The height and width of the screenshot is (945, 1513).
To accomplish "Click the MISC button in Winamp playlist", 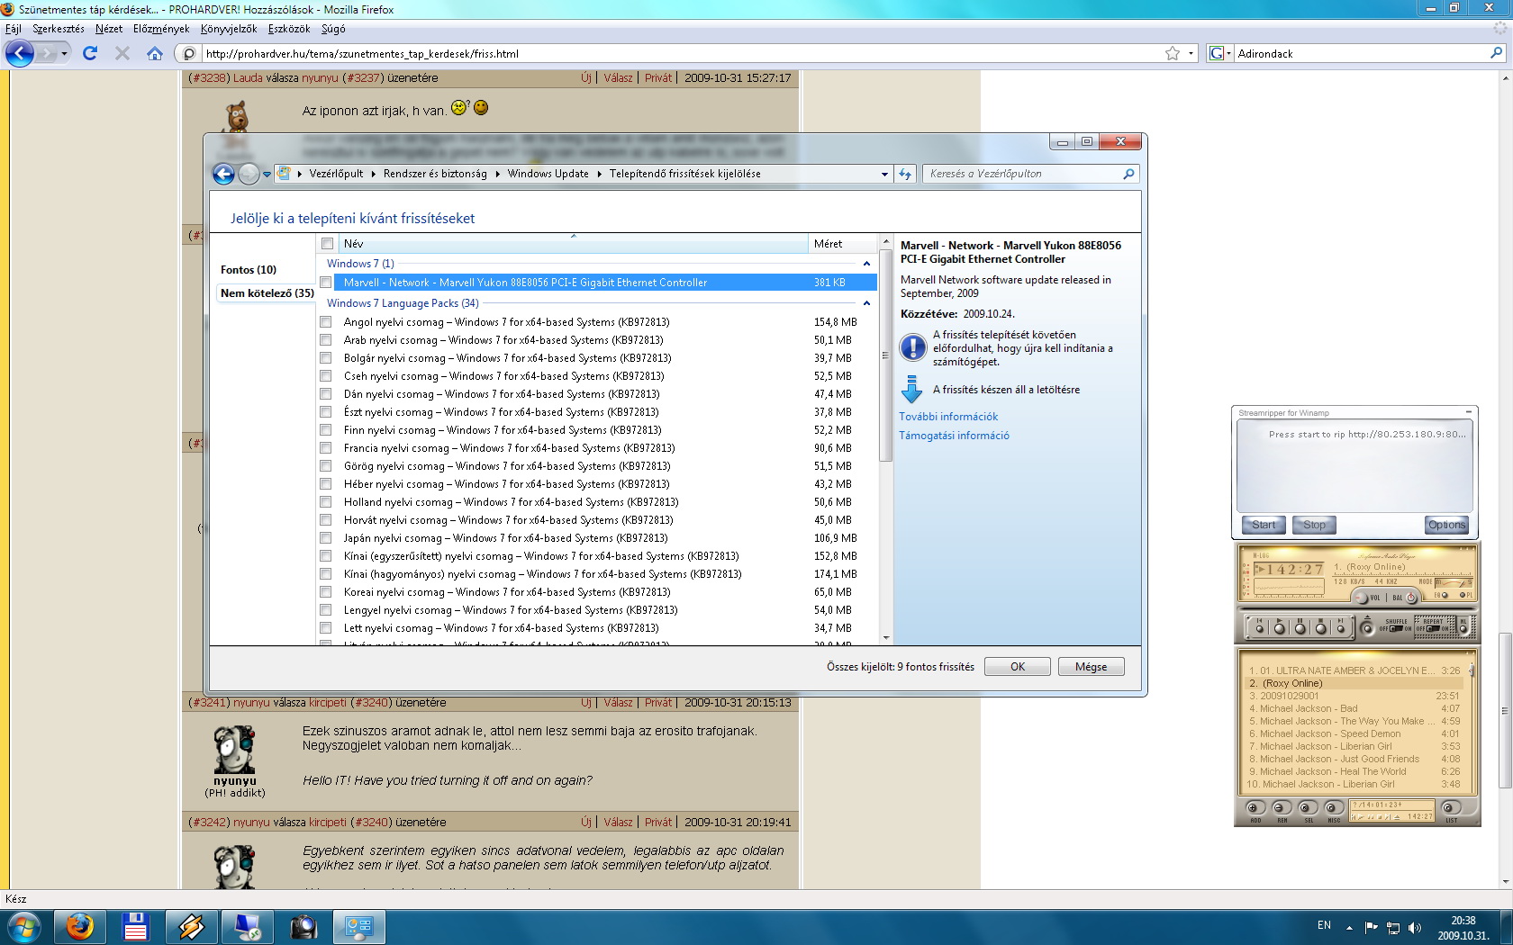I will pos(1334,809).
